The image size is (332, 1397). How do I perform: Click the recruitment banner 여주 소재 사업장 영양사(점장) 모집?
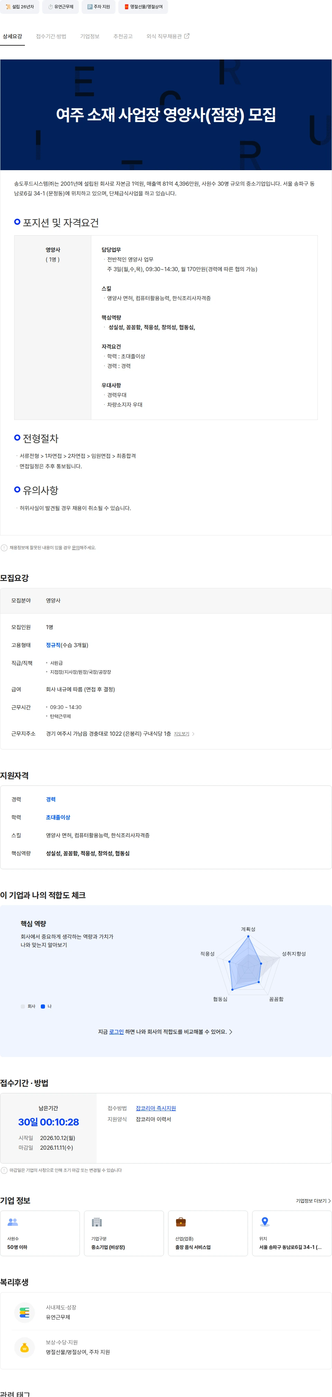pos(166,114)
